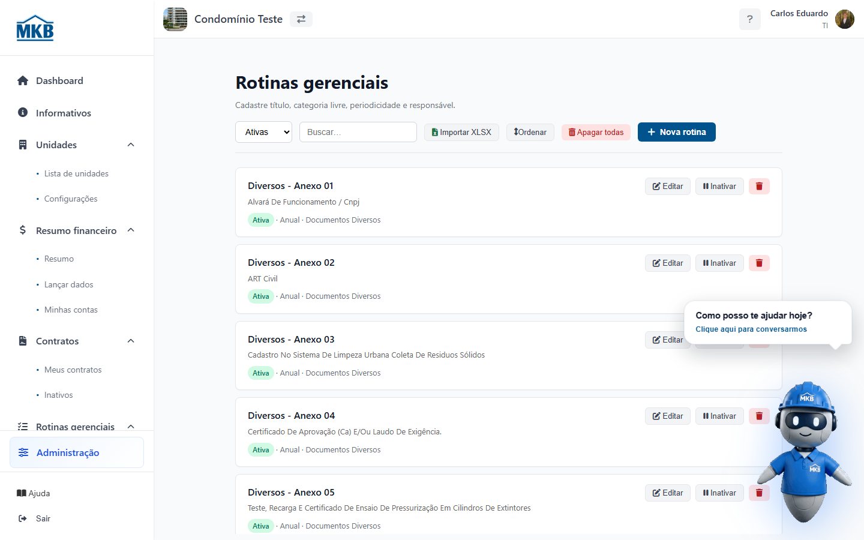864x540 pixels.
Task: Click the Unidades building icon
Action: [23, 145]
